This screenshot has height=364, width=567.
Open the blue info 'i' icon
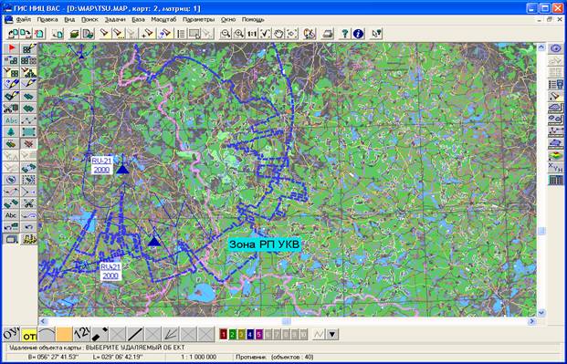coord(358,34)
